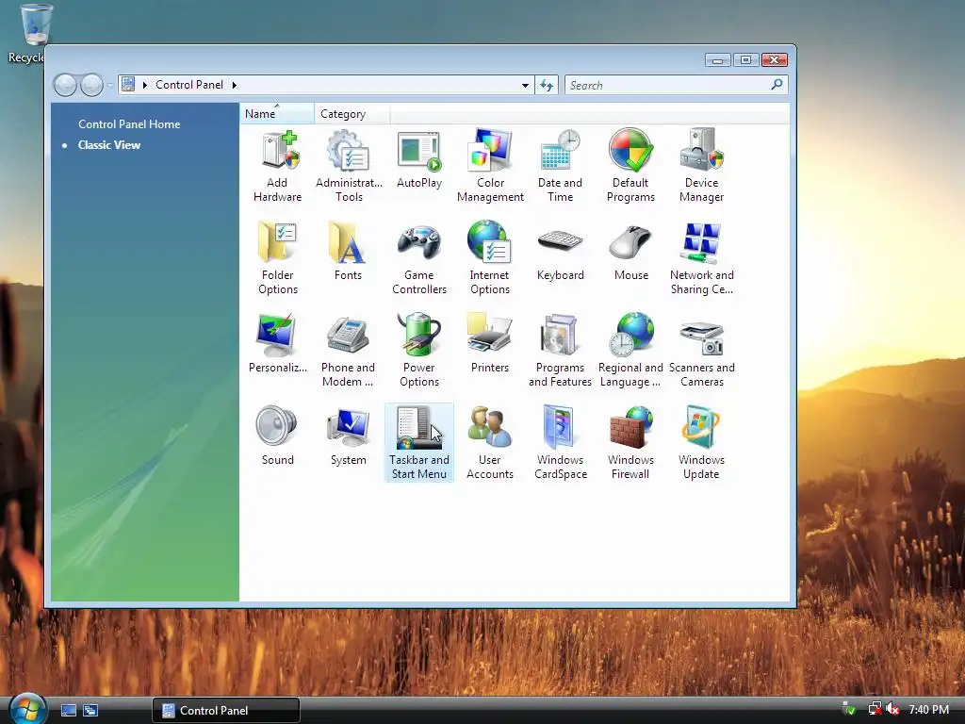Open Color Management
The width and height of the screenshot is (965, 724).
(x=490, y=166)
